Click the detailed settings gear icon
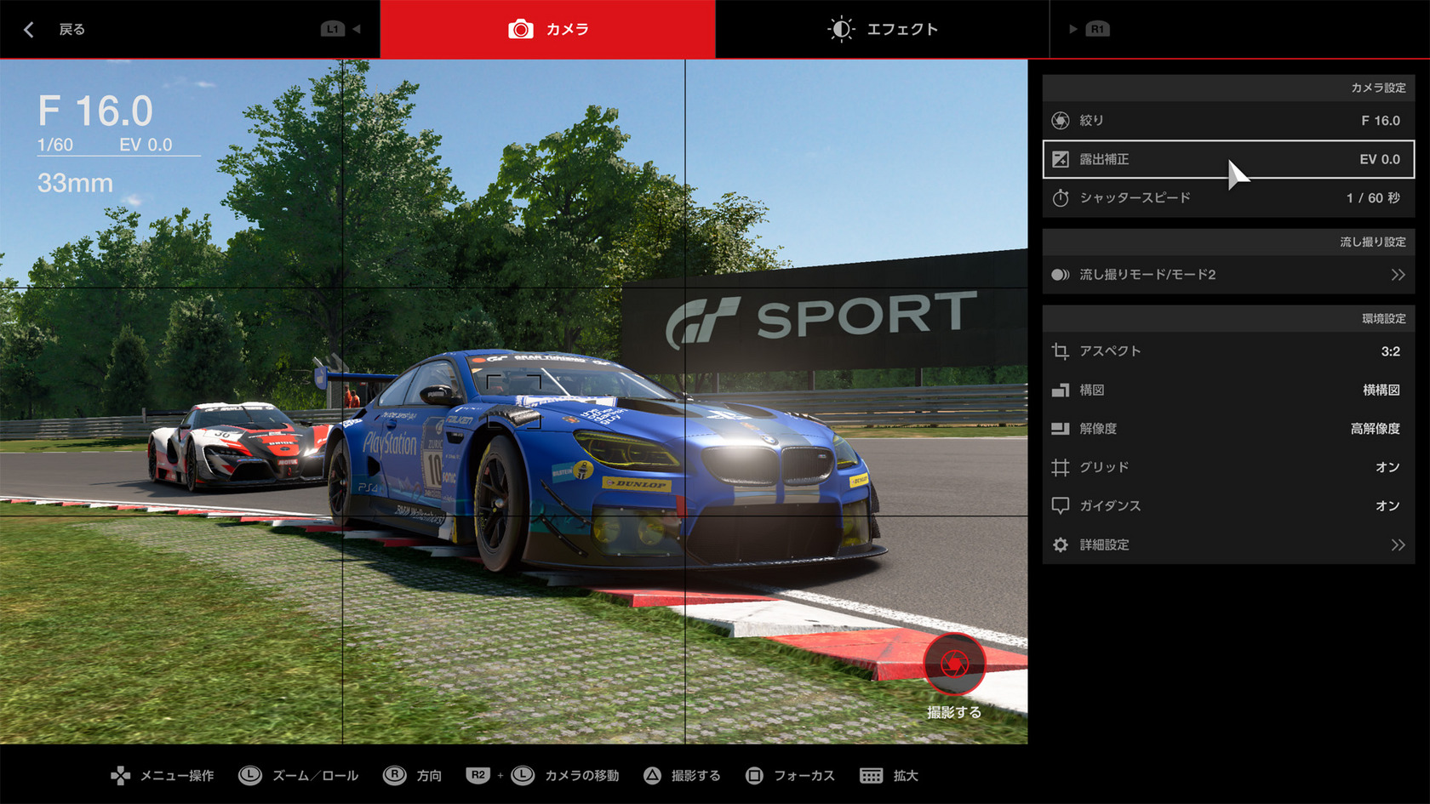The width and height of the screenshot is (1430, 804). (1060, 545)
